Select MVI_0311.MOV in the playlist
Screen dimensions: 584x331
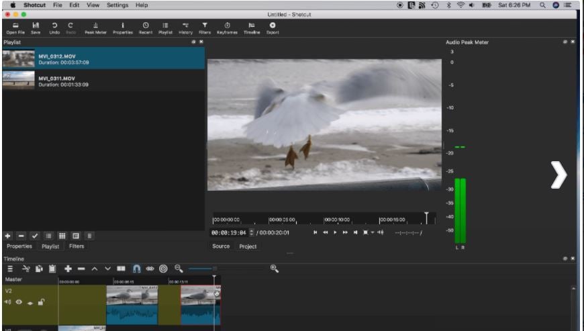pos(63,81)
